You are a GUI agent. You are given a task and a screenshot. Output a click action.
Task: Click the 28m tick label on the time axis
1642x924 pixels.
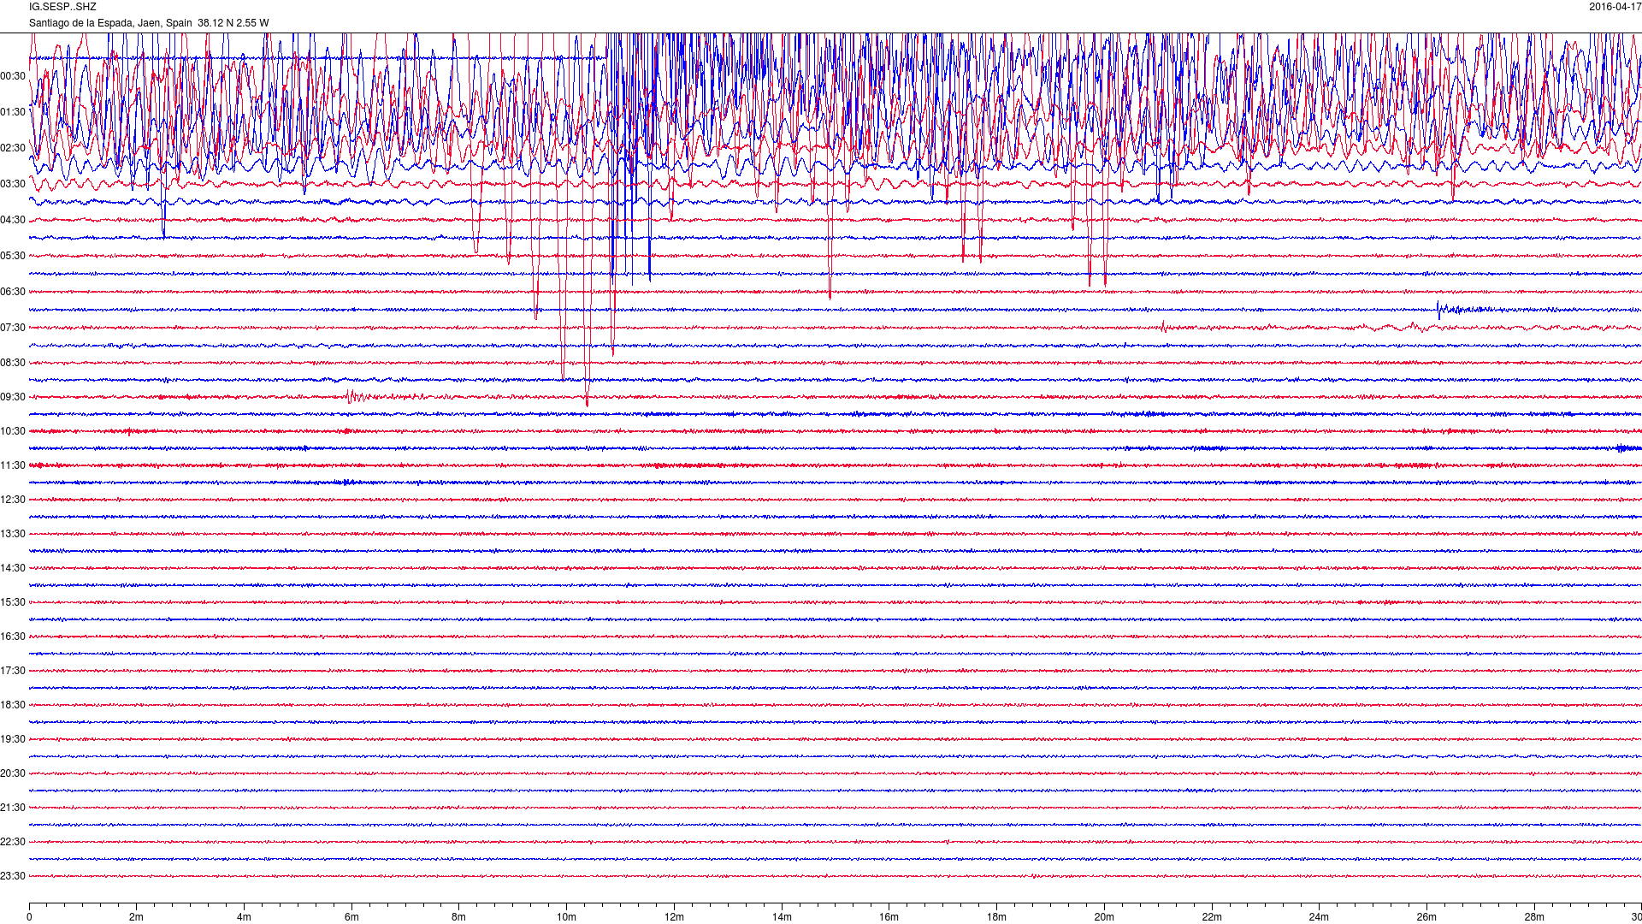coord(1534,917)
